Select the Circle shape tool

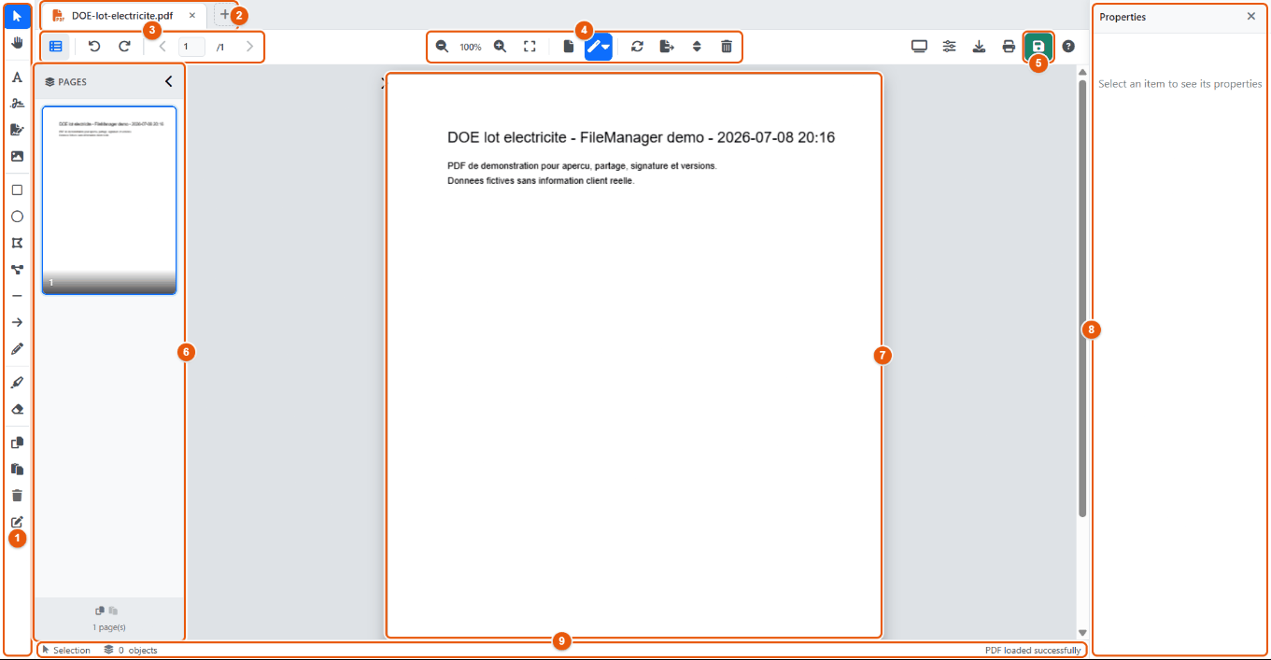click(x=17, y=217)
